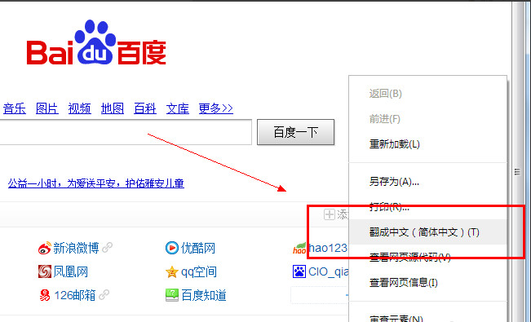Click the 百度知道 question icon
The width and height of the screenshot is (531, 322).
(x=171, y=295)
